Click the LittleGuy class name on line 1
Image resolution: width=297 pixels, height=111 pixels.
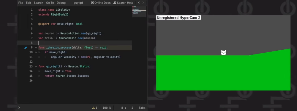coord(63,10)
